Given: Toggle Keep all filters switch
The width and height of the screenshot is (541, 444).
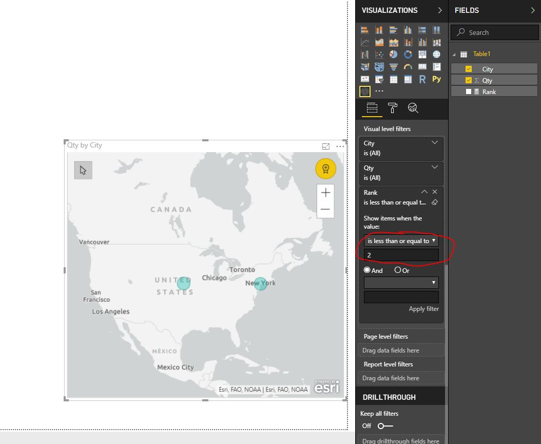Looking at the screenshot, I should coord(385,426).
